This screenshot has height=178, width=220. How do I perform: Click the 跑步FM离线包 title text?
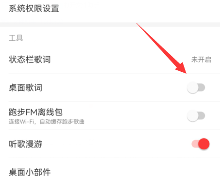click(x=35, y=112)
